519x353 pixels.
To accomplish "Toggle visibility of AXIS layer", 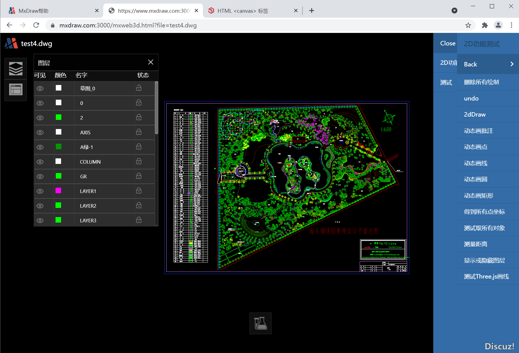I will tap(40, 133).
